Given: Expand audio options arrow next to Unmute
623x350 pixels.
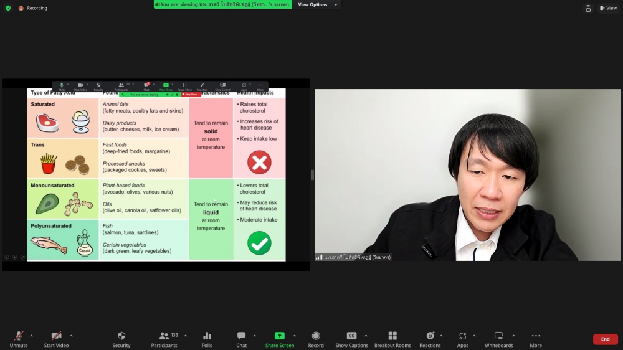Looking at the screenshot, I should point(31,336).
